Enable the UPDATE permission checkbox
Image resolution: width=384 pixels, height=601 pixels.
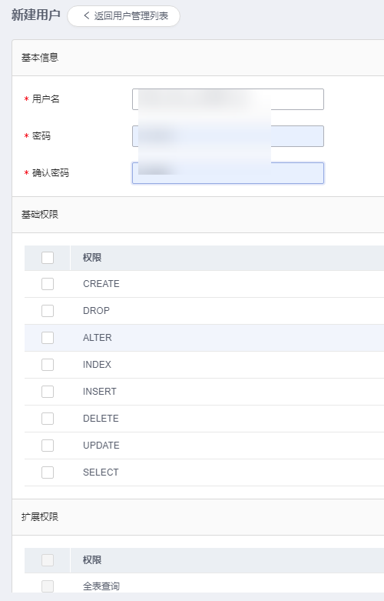(x=48, y=446)
